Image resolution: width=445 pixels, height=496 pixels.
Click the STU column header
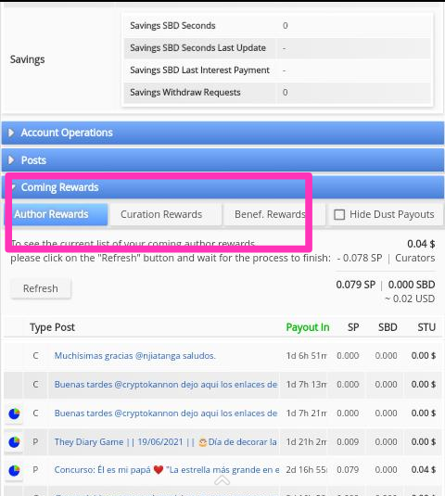click(426, 327)
